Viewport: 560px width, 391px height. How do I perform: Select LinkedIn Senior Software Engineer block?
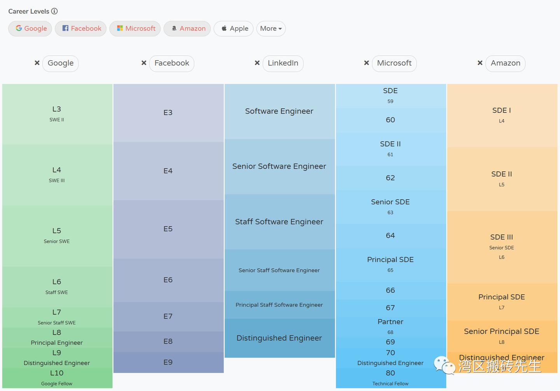(x=280, y=167)
